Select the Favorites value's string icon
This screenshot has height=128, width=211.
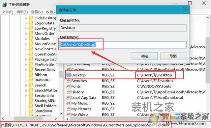point(68,81)
